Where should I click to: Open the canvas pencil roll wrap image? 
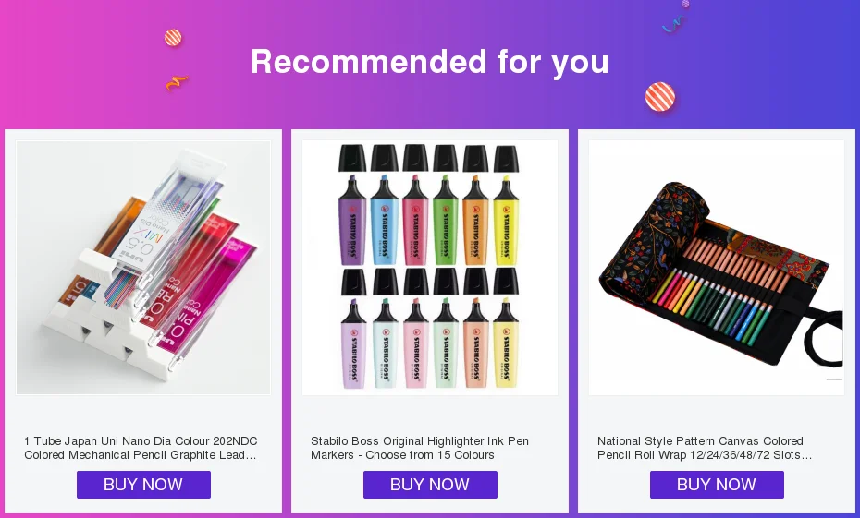coord(717,267)
